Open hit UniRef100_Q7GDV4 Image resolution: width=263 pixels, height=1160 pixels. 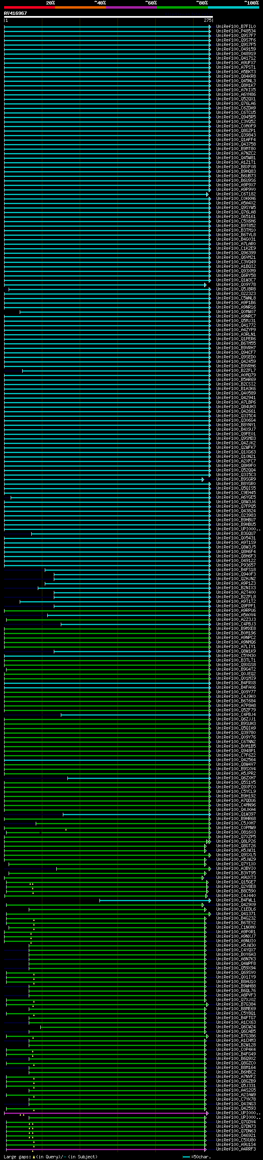235,1122
